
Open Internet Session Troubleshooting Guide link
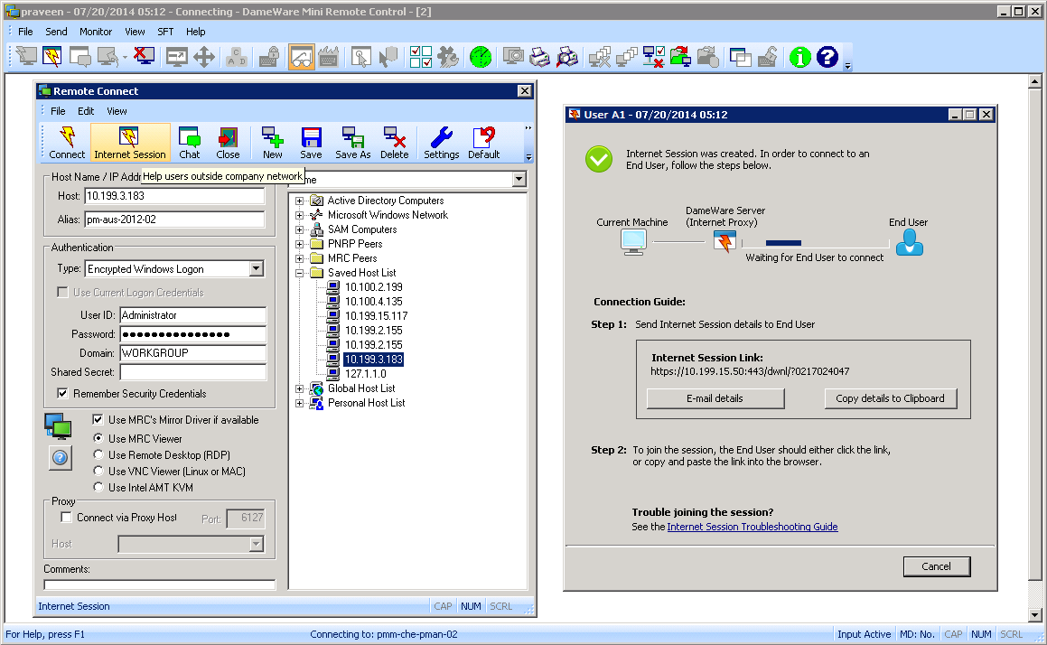(753, 527)
